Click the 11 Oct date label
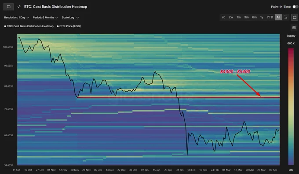The image size is (299, 174). tap(16, 170)
